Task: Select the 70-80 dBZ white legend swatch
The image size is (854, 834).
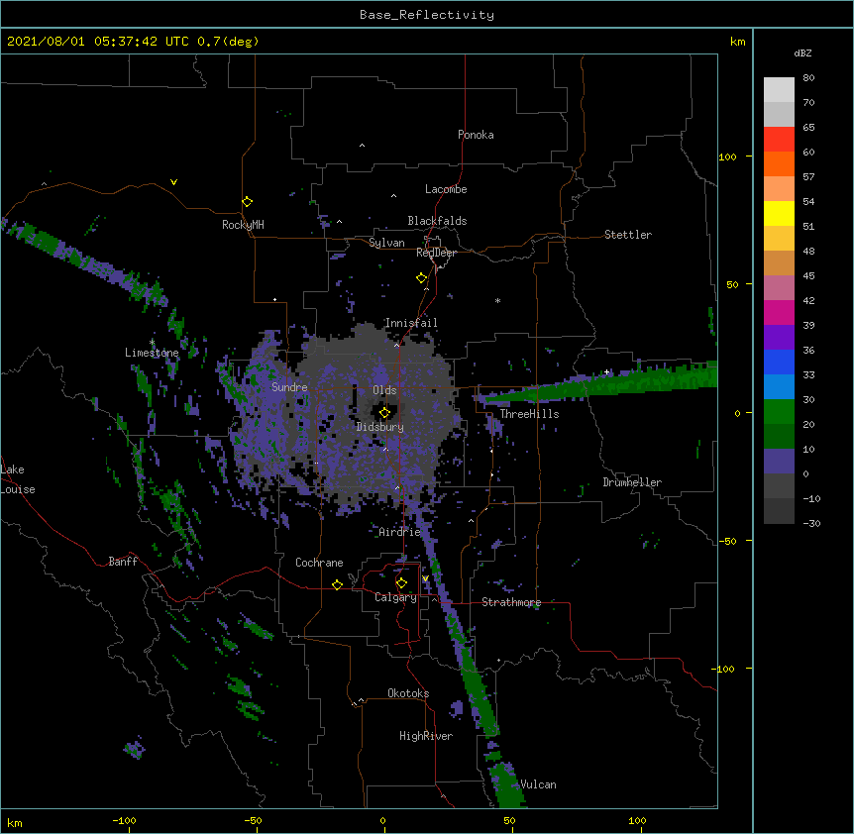Action: click(779, 90)
